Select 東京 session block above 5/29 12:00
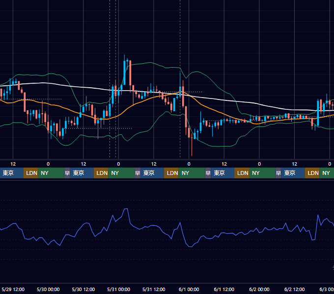Viewport: 334px width, 294px height. click(11, 173)
